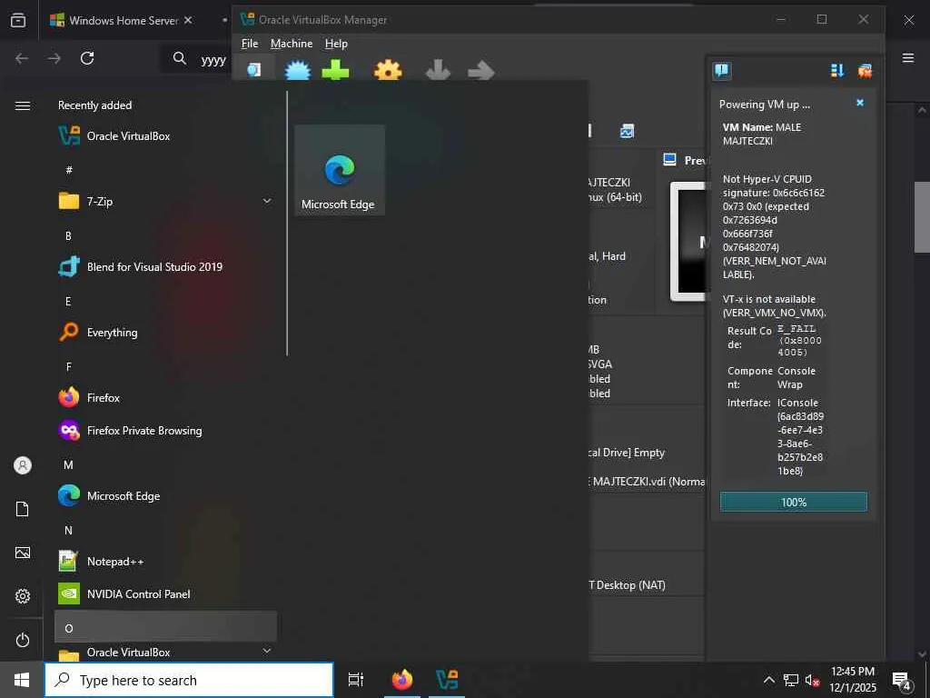Click the Type here to search box
Viewport: 930px width, 698px height.
(189, 680)
